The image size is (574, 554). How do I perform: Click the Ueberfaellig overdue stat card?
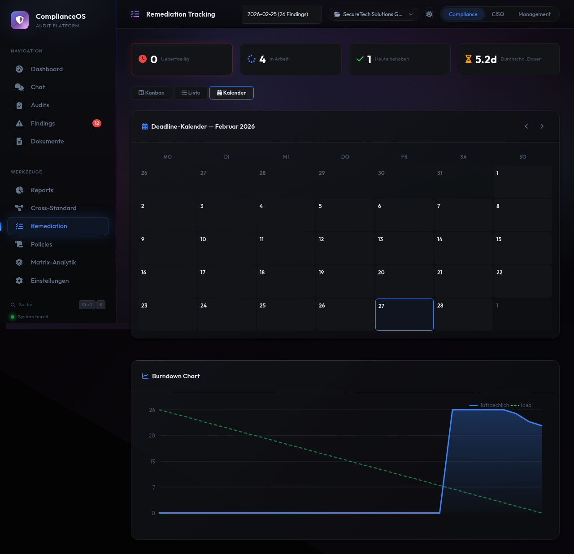pyautogui.click(x=182, y=59)
